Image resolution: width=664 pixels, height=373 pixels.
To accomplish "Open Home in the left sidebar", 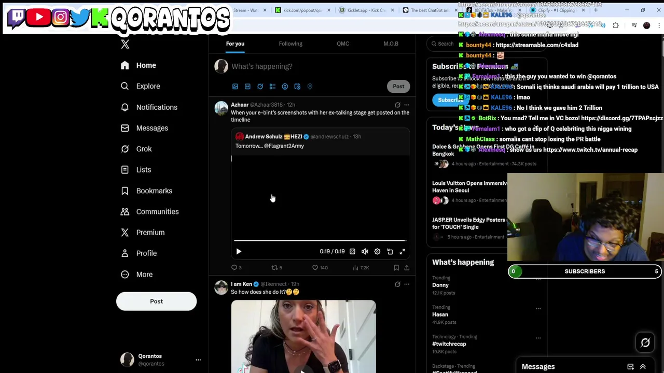I will 138,65.
